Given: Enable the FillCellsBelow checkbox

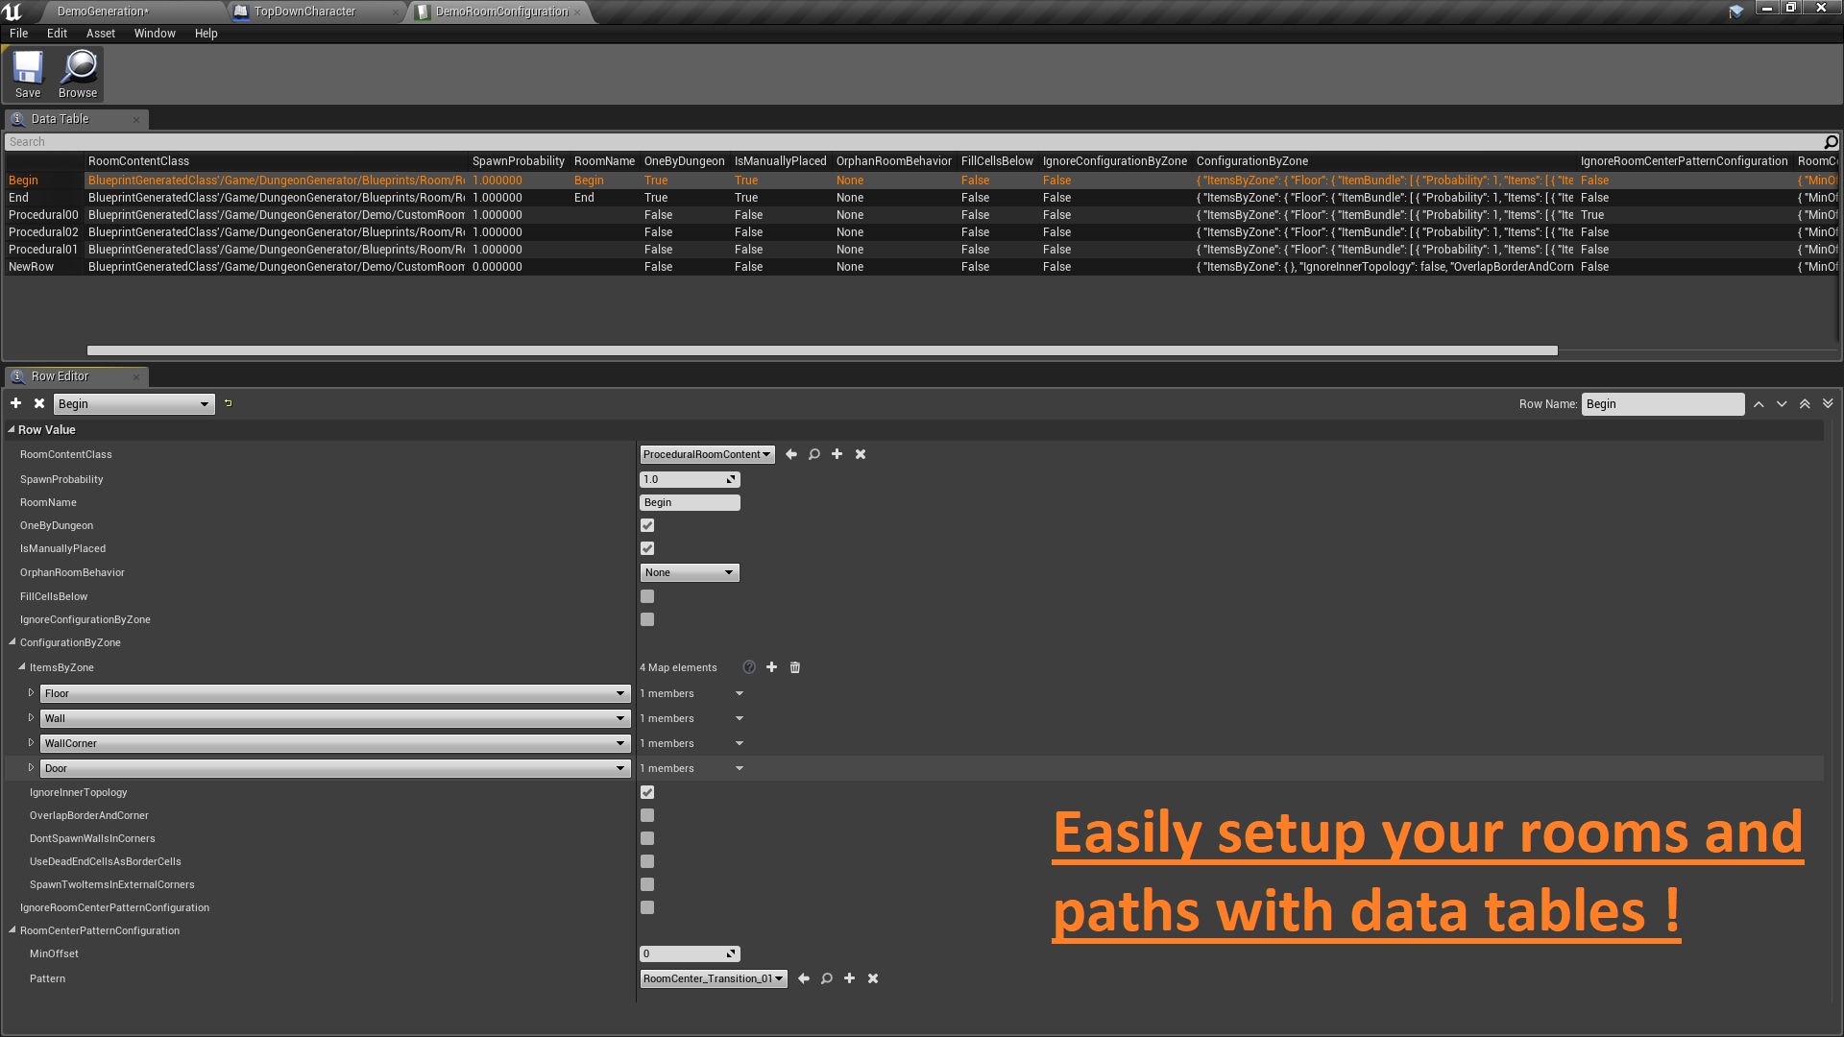Looking at the screenshot, I should click(646, 596).
